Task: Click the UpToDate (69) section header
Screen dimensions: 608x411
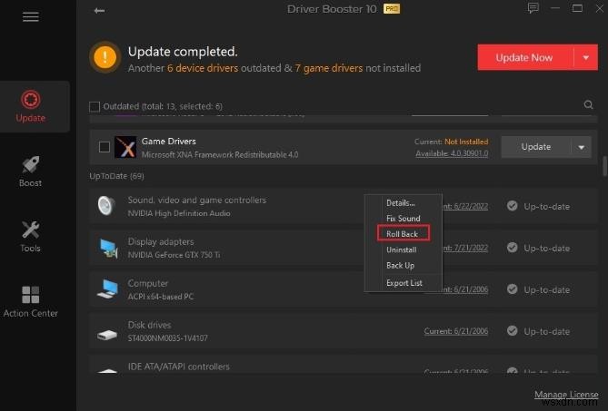Action: [116, 176]
